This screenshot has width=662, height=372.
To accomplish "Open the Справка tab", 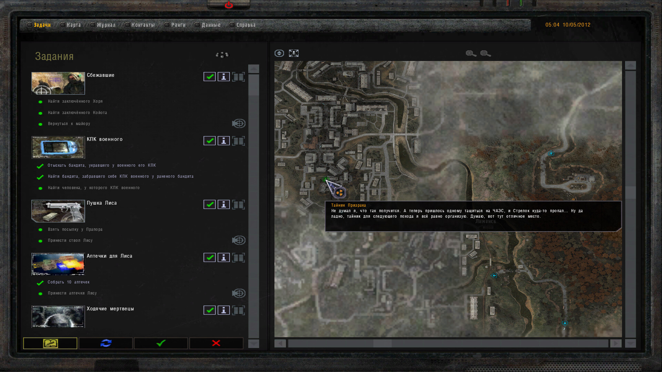I will (x=246, y=25).
